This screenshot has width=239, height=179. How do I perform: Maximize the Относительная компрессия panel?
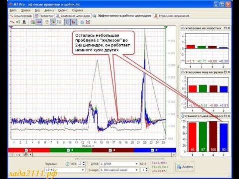(x=225, y=116)
